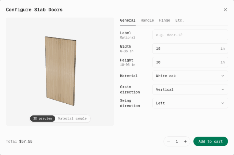Switch to the Handle tab

tap(147, 21)
